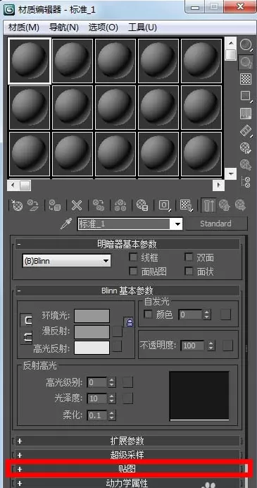Select the white-bordered active sample slot
The width and height of the screenshot is (257, 488).
pos(29,61)
